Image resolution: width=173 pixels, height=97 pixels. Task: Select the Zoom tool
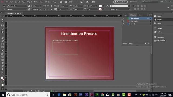2,72
